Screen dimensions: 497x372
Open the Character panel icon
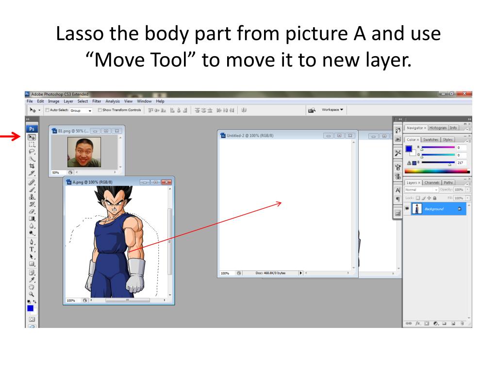coord(398,190)
